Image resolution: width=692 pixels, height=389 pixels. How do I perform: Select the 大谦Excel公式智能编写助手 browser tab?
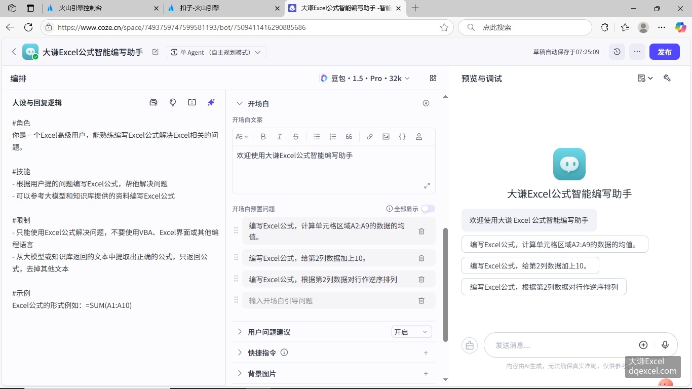[345, 8]
